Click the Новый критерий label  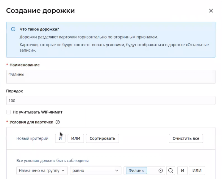tap(32, 138)
